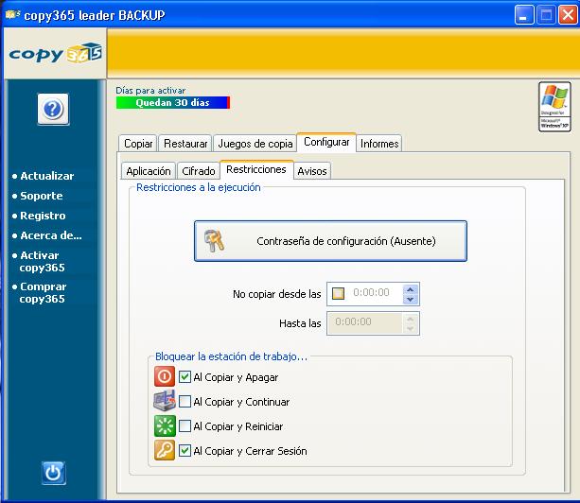Select the Restricciones sub-tab

tap(256, 169)
